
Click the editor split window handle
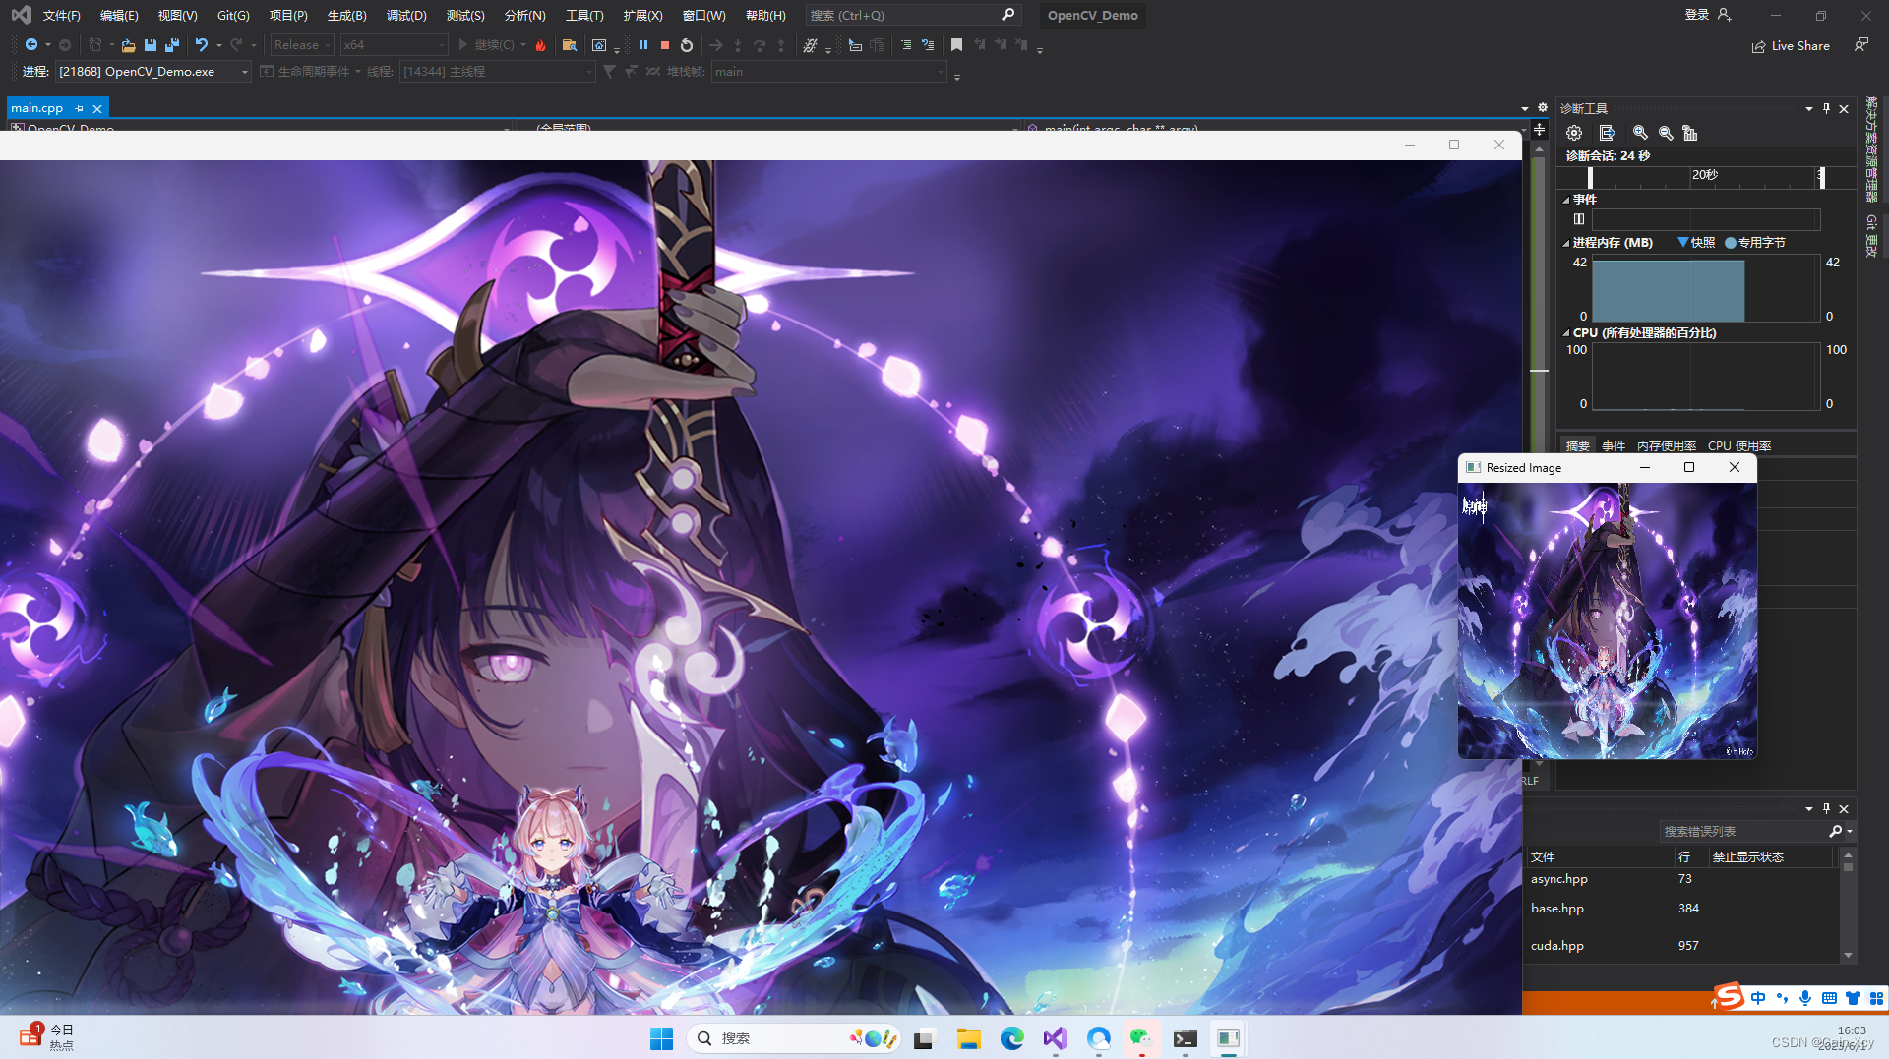pos(1540,130)
